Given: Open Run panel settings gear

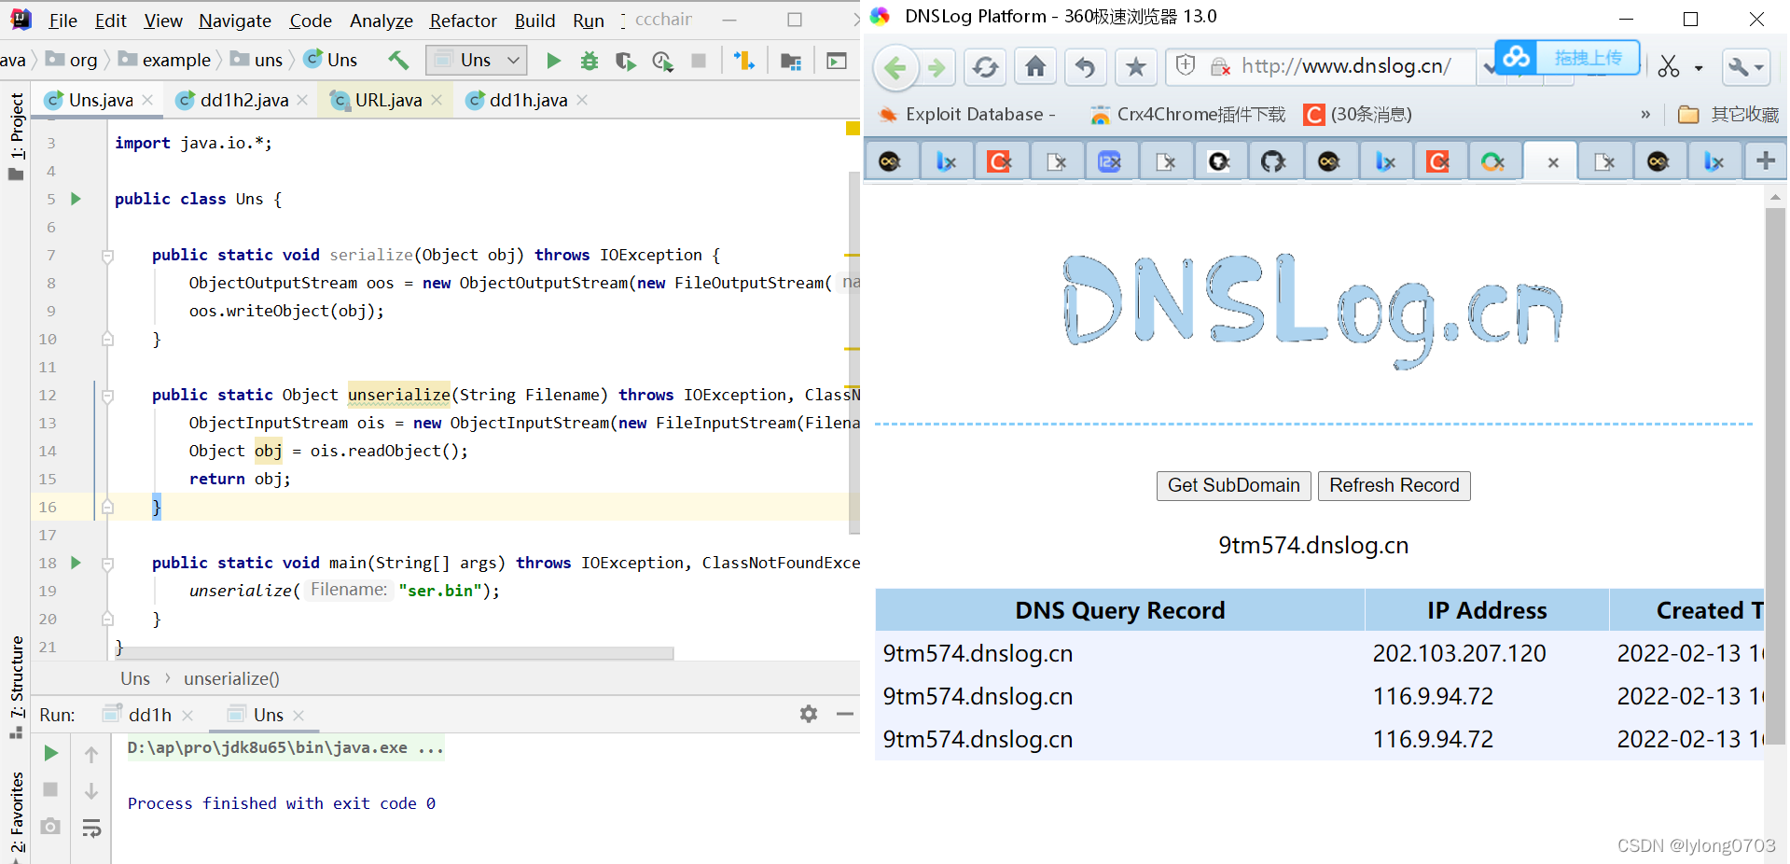Looking at the screenshot, I should 809,714.
